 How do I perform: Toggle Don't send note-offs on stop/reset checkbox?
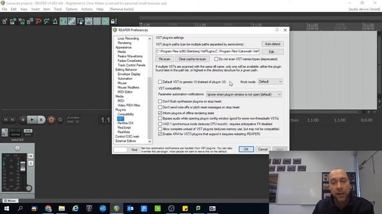pos(160,107)
